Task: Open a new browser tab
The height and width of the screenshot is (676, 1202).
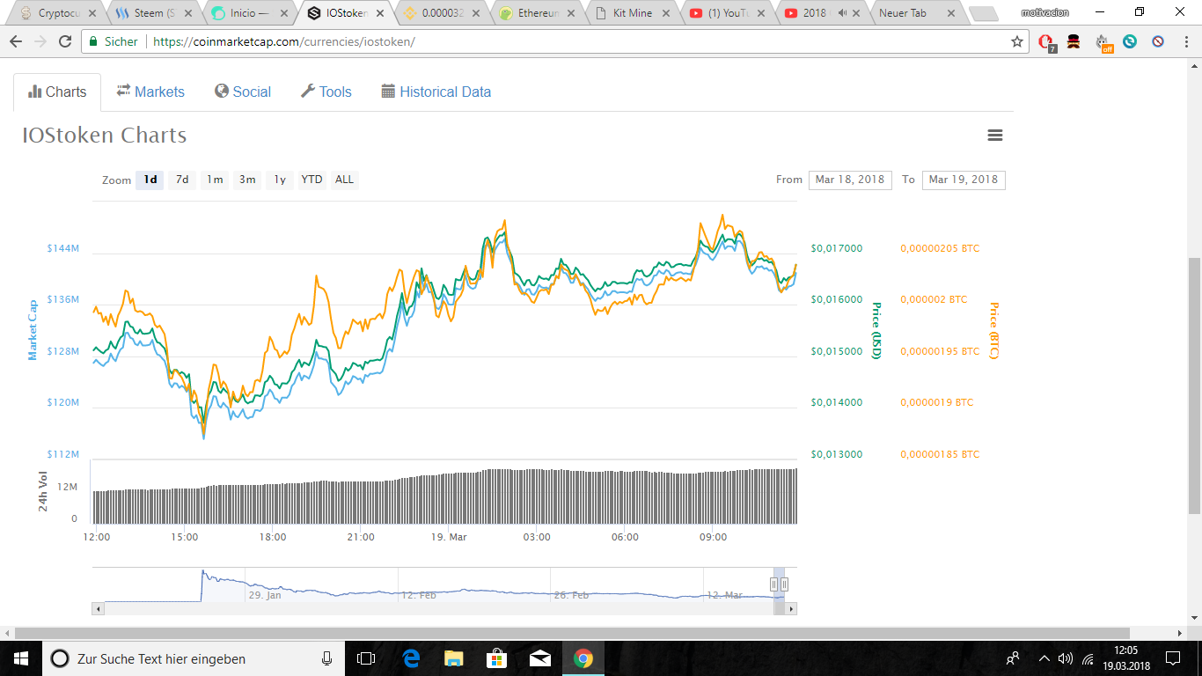Action: [983, 13]
